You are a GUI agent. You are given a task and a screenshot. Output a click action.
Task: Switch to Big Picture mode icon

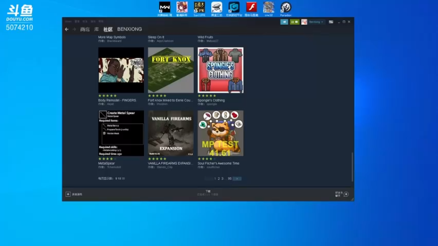pos(331,22)
